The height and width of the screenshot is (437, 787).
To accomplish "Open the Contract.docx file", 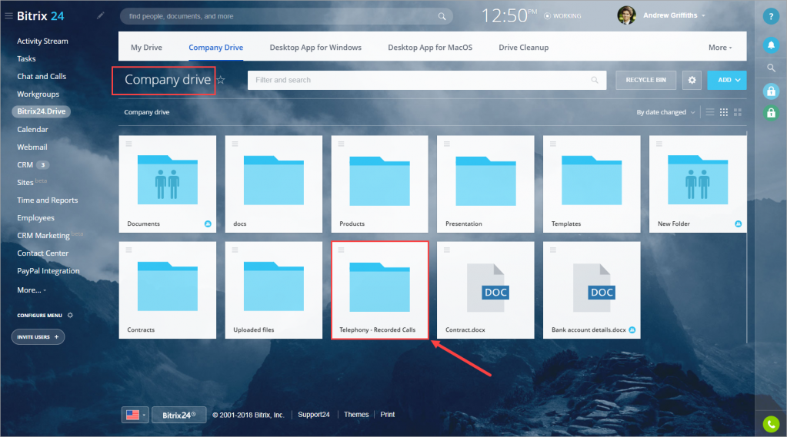I will coord(485,290).
